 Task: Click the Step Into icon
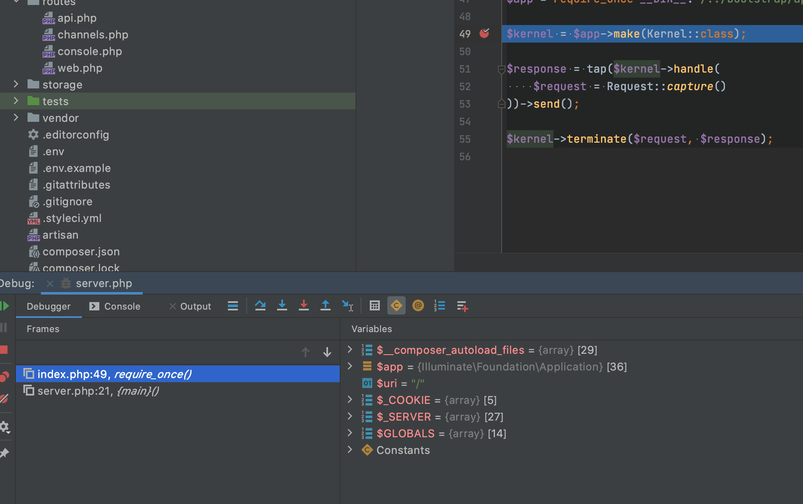[x=282, y=306]
